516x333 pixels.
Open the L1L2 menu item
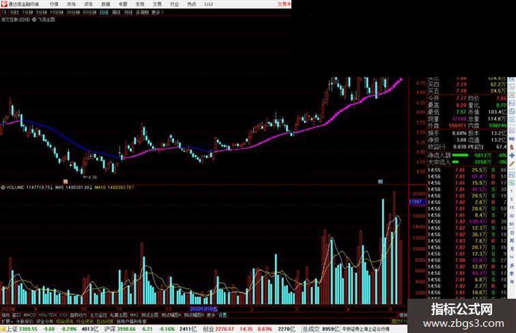209,4
